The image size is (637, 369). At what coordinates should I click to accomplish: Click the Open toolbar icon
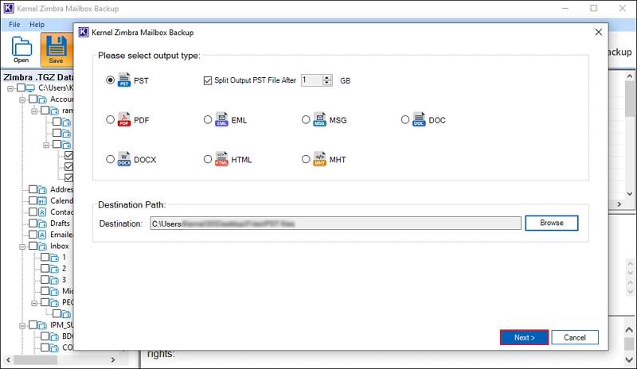21,46
